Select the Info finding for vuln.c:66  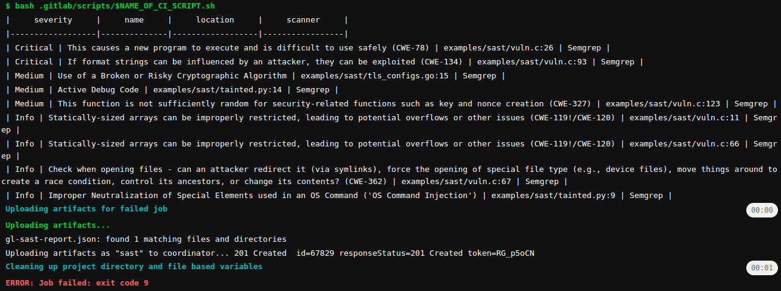(x=390, y=145)
